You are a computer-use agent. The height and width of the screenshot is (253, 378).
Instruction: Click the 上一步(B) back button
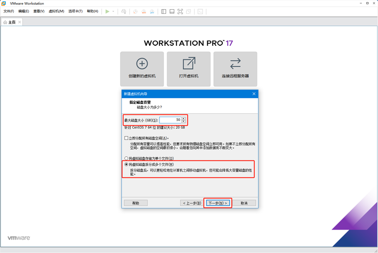coord(192,203)
